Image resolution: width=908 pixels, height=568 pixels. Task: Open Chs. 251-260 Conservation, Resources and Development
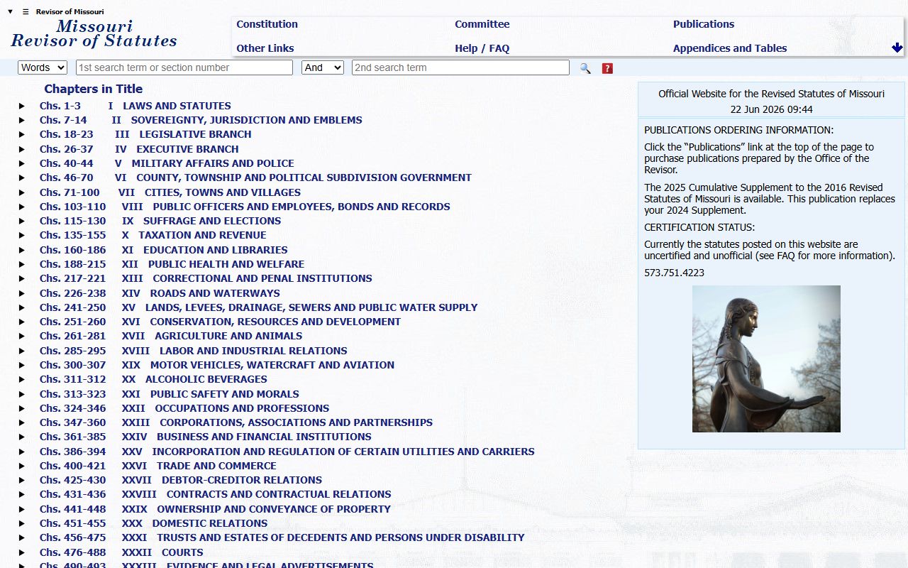[220, 322]
